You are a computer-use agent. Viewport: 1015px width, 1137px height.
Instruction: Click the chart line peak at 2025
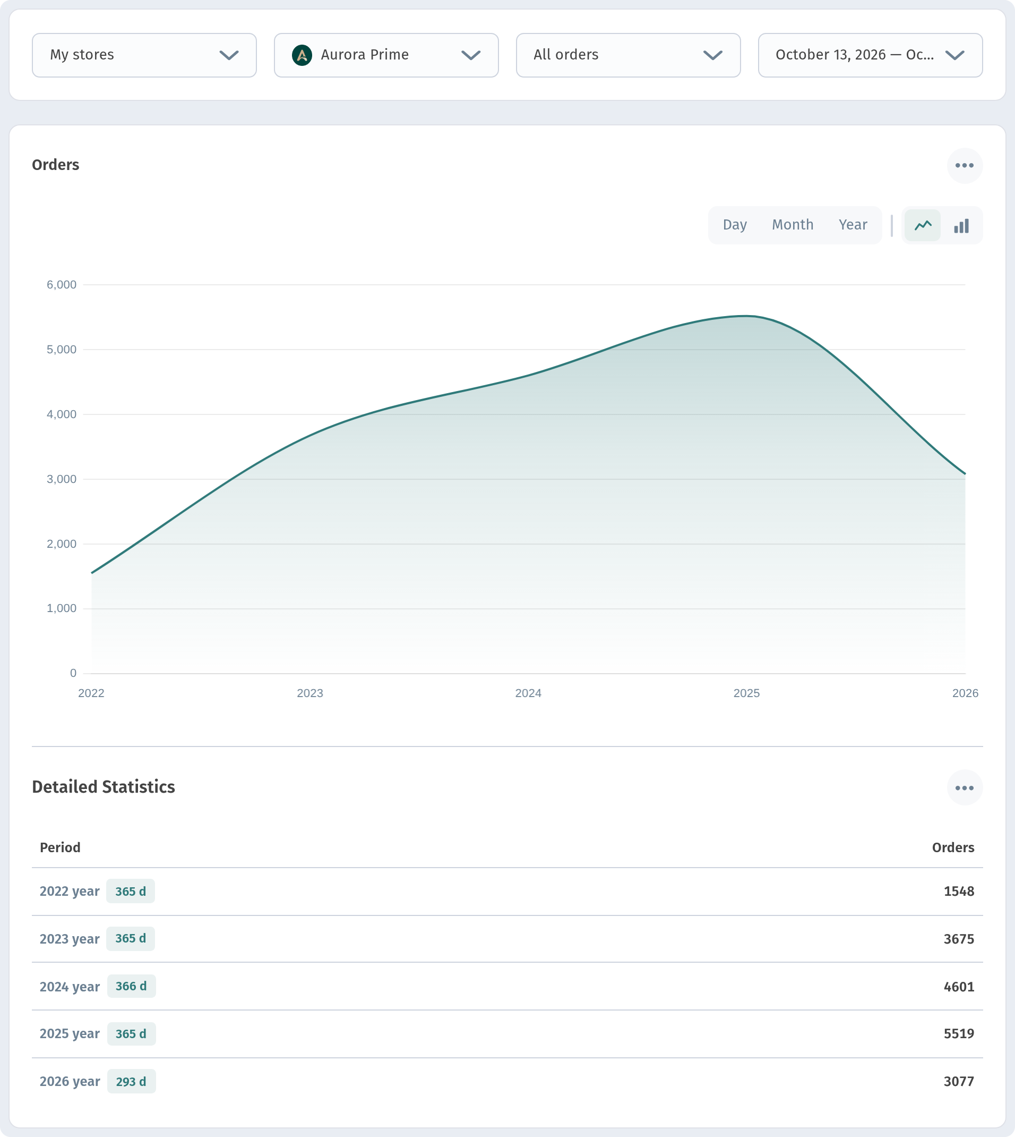[746, 316]
